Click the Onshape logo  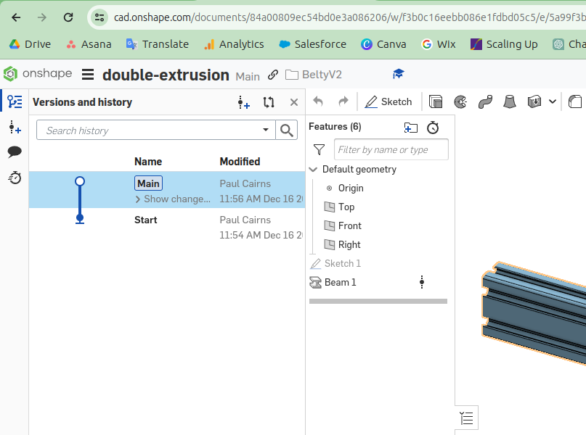38,73
